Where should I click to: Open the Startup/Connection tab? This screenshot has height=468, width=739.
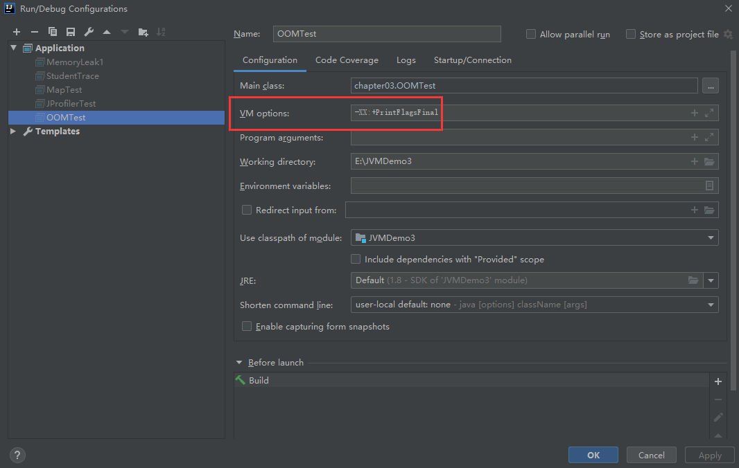473,60
